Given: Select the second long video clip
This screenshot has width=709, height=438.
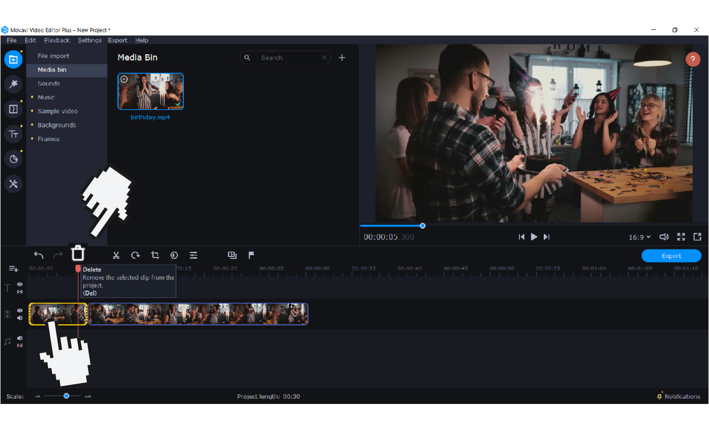Looking at the screenshot, I should (x=198, y=314).
